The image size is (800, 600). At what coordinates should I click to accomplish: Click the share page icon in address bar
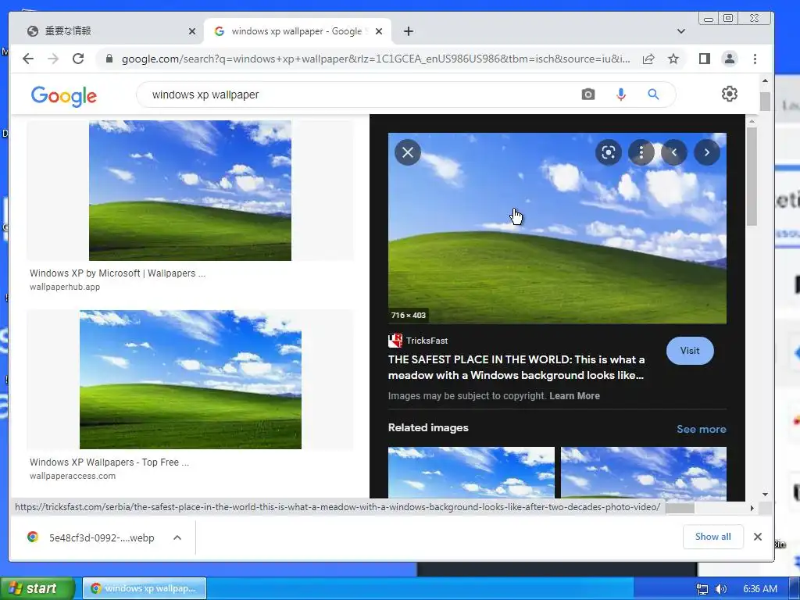click(x=648, y=59)
